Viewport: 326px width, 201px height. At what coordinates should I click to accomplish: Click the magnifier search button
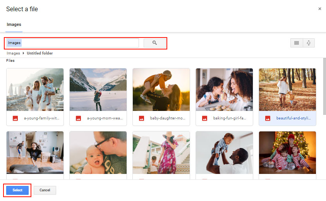(x=155, y=43)
